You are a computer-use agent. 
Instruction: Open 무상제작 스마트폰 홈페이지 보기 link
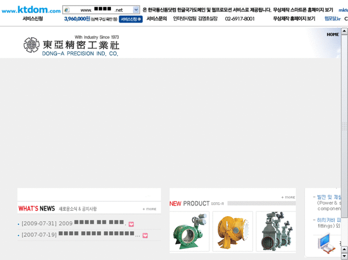point(303,10)
